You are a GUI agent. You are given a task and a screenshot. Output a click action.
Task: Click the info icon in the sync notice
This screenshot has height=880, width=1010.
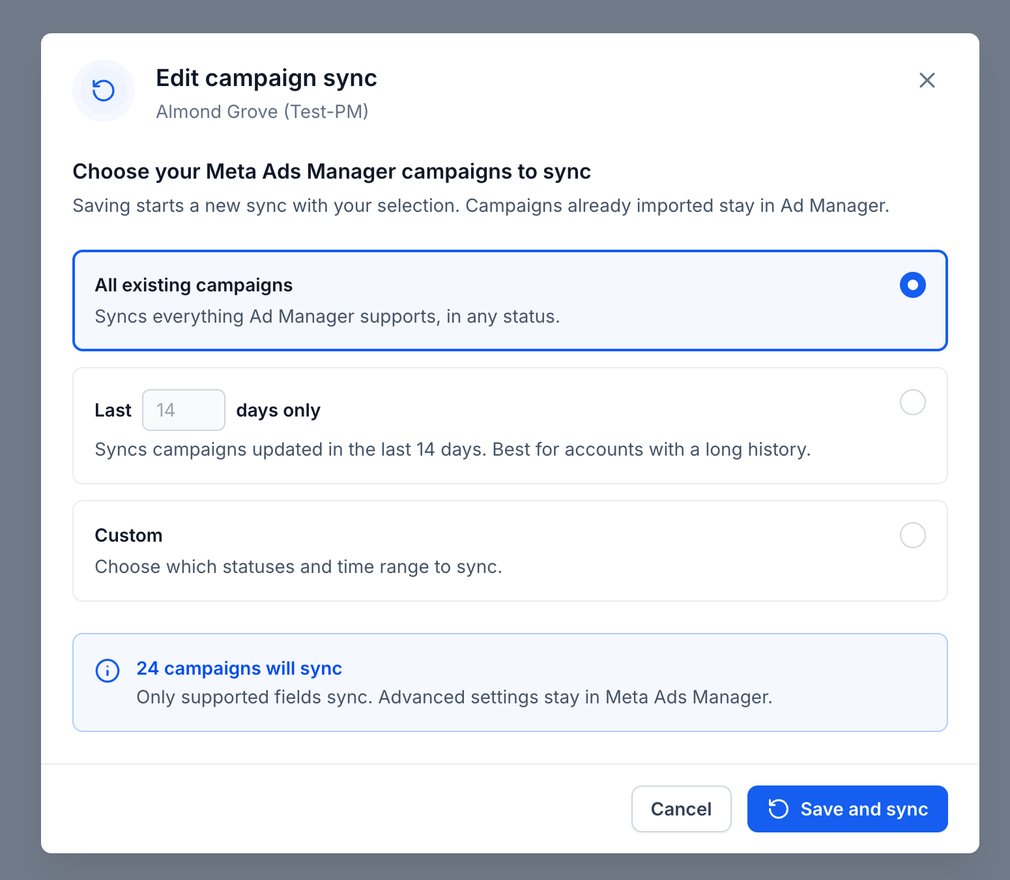coord(108,670)
